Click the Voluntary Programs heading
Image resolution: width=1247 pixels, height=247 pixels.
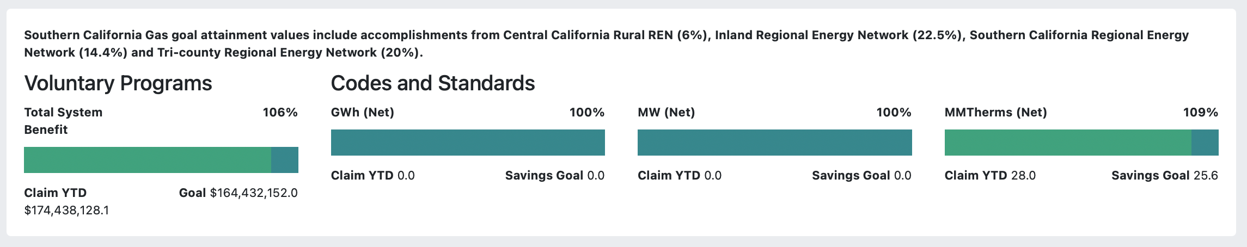click(118, 83)
